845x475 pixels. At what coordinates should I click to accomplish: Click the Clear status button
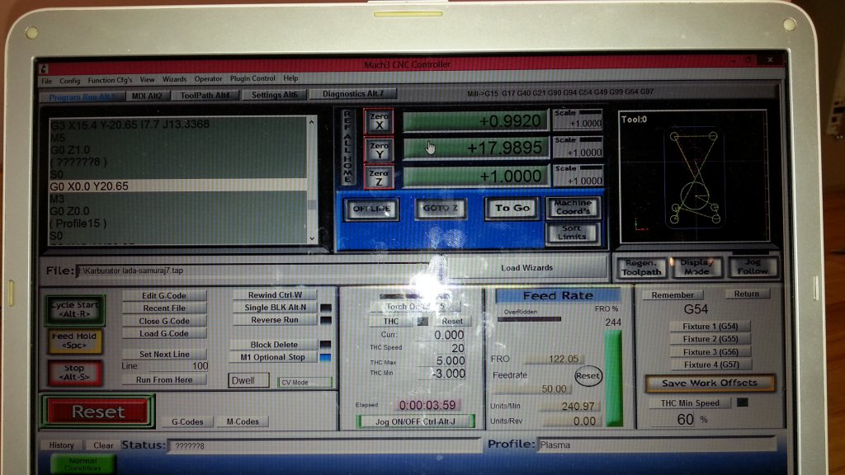[x=103, y=445]
